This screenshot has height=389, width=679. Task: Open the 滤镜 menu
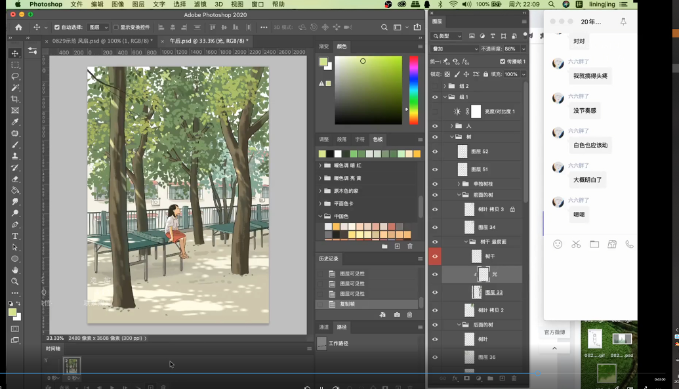(x=200, y=5)
